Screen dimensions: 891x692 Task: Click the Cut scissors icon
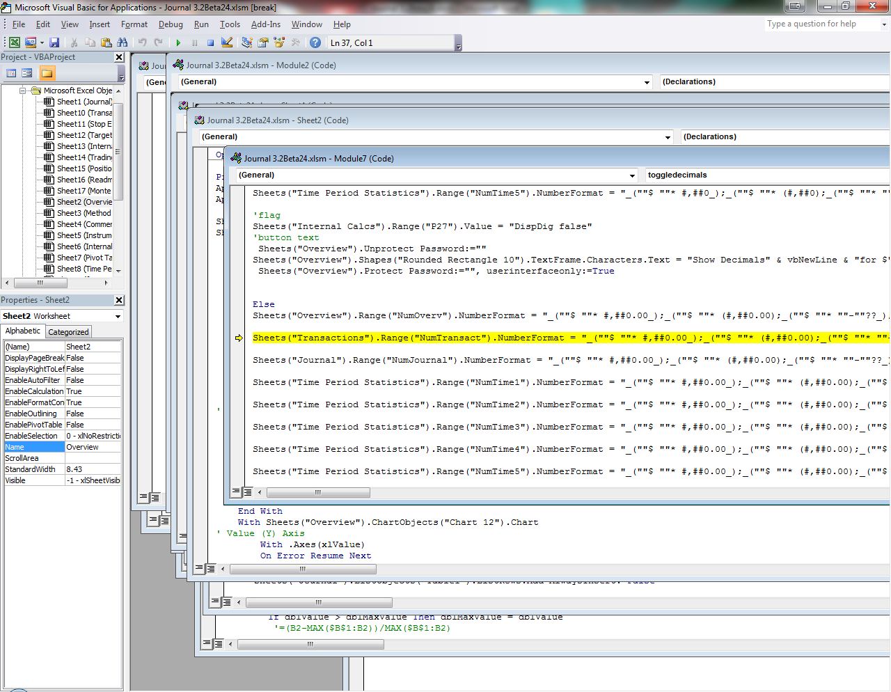coord(74,42)
